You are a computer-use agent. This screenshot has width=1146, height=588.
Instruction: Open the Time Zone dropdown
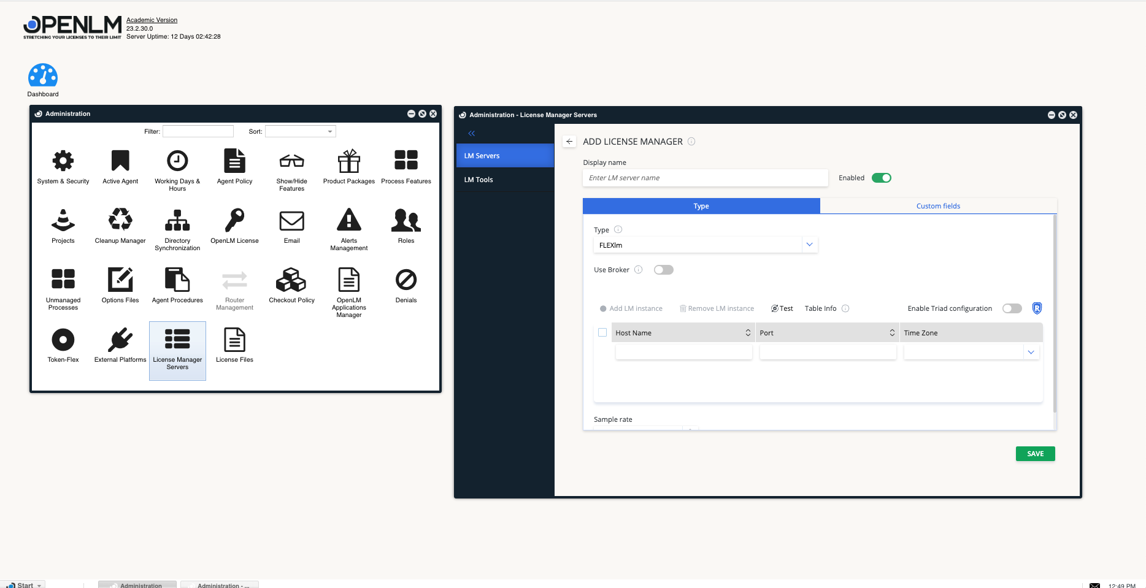(1031, 351)
